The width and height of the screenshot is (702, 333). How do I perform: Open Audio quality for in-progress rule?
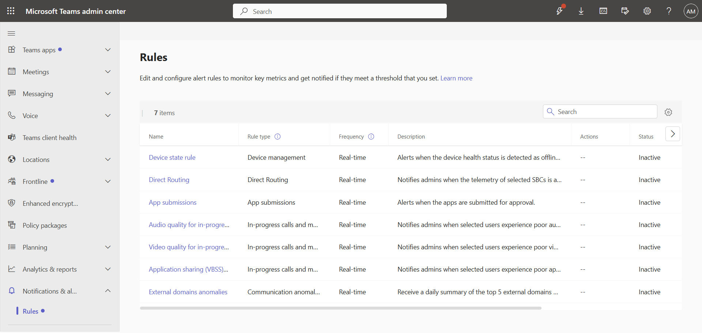coord(189,225)
